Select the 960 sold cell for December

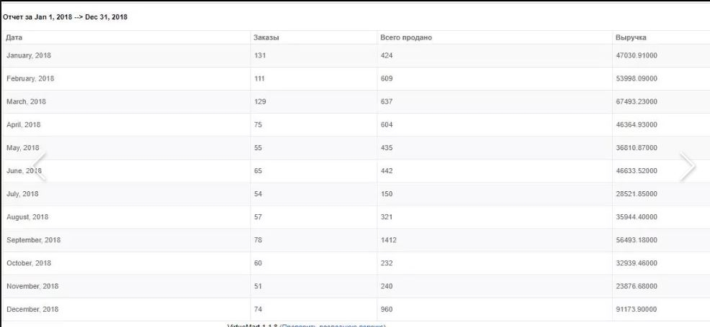point(387,309)
